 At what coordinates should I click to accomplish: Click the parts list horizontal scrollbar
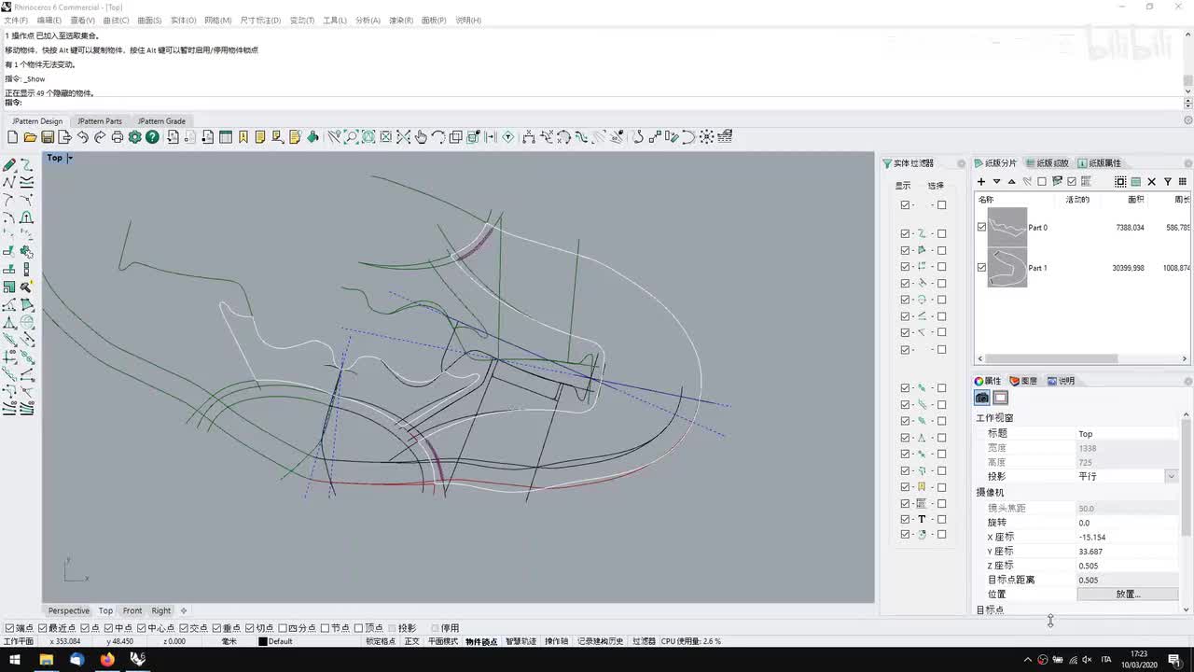coord(1051,358)
